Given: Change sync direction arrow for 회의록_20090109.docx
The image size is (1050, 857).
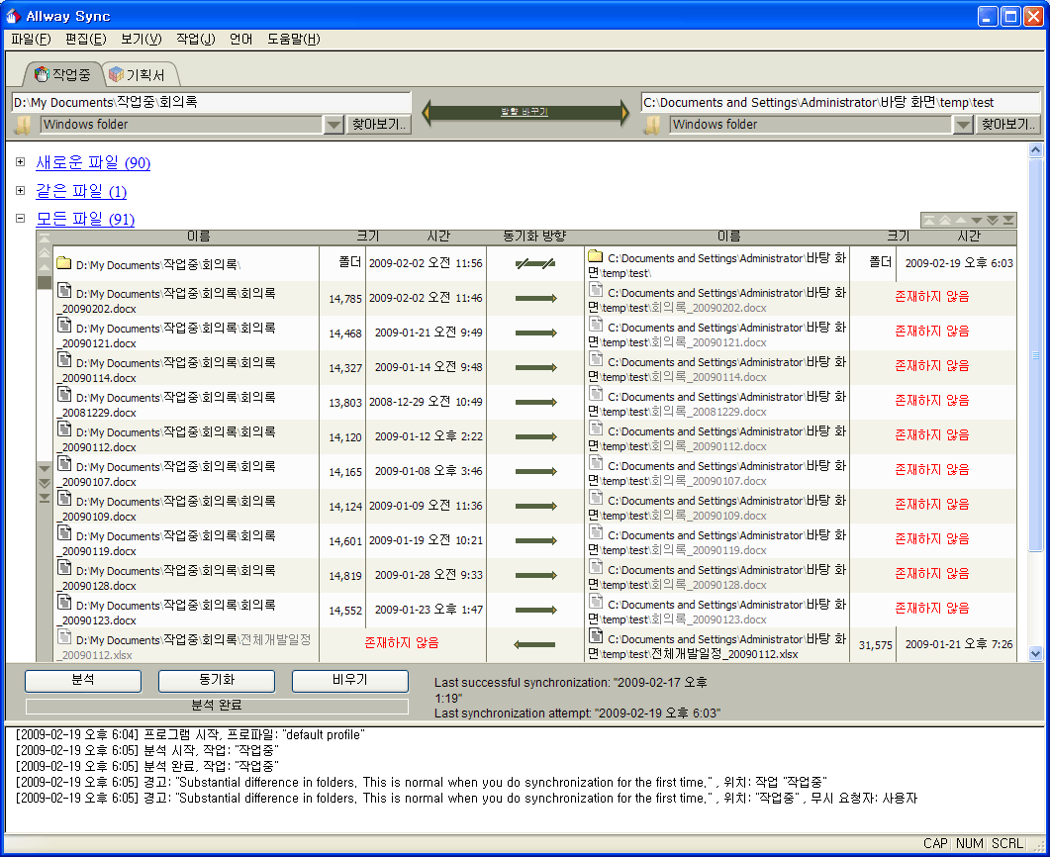Looking at the screenshot, I should pos(535,506).
